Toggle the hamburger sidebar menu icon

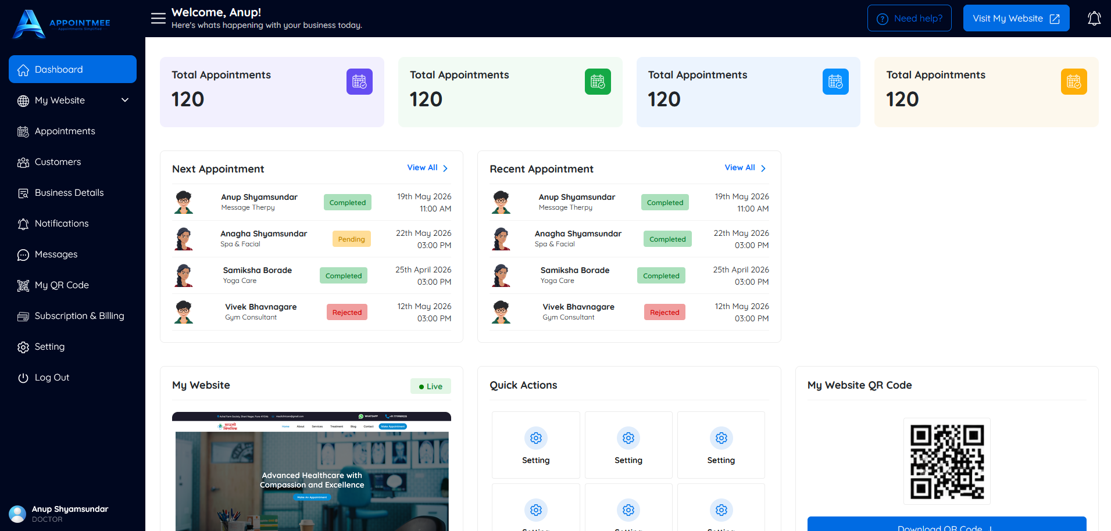tap(158, 18)
